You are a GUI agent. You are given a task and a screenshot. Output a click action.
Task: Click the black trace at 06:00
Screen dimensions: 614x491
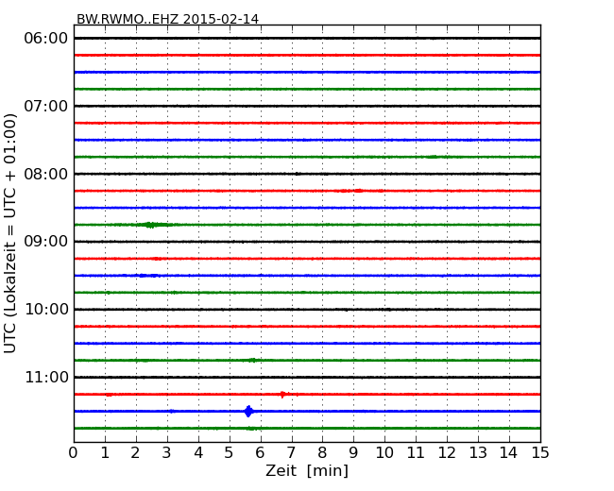click(307, 39)
